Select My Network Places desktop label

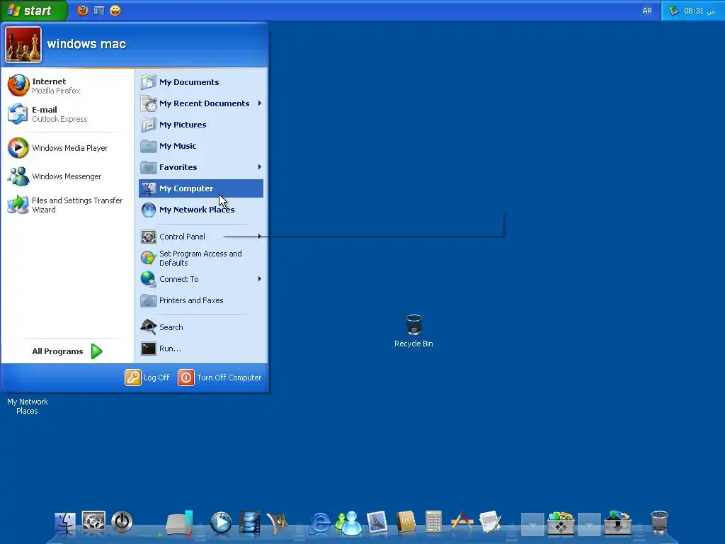pos(28,406)
